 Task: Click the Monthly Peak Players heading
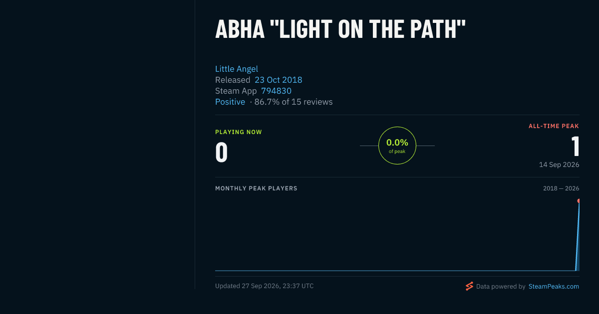256,188
